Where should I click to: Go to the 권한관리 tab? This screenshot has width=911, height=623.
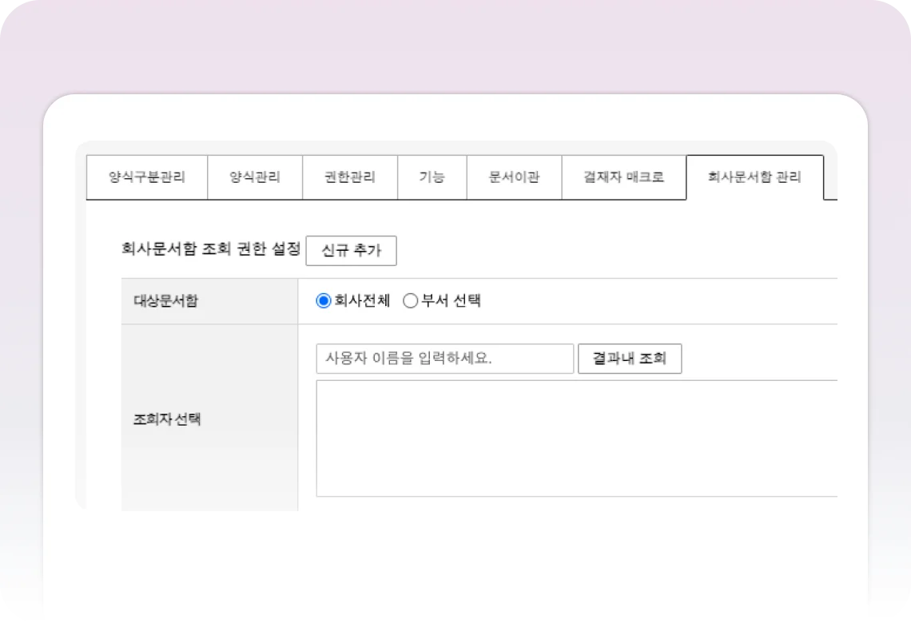point(350,177)
